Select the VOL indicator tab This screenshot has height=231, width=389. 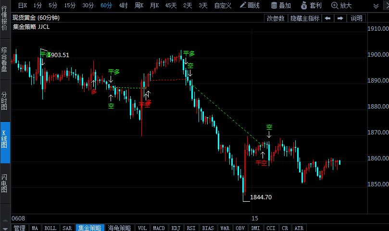click(142, 228)
